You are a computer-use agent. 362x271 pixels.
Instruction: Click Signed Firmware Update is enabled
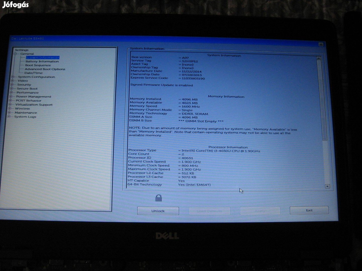(161, 85)
